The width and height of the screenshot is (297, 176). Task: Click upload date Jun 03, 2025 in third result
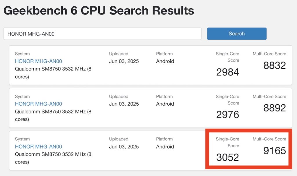[124, 146]
